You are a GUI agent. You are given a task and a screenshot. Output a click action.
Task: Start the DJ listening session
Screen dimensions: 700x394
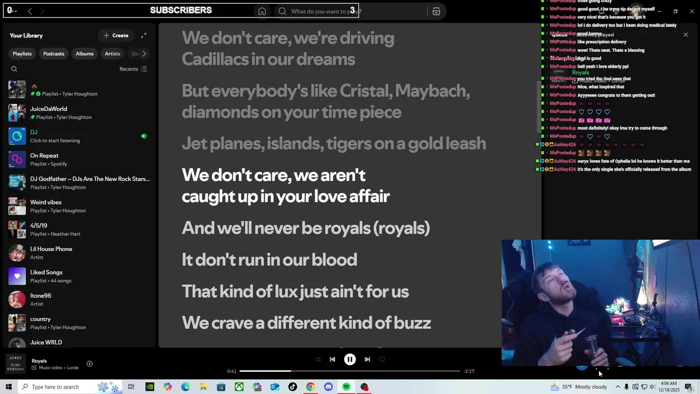click(79, 136)
